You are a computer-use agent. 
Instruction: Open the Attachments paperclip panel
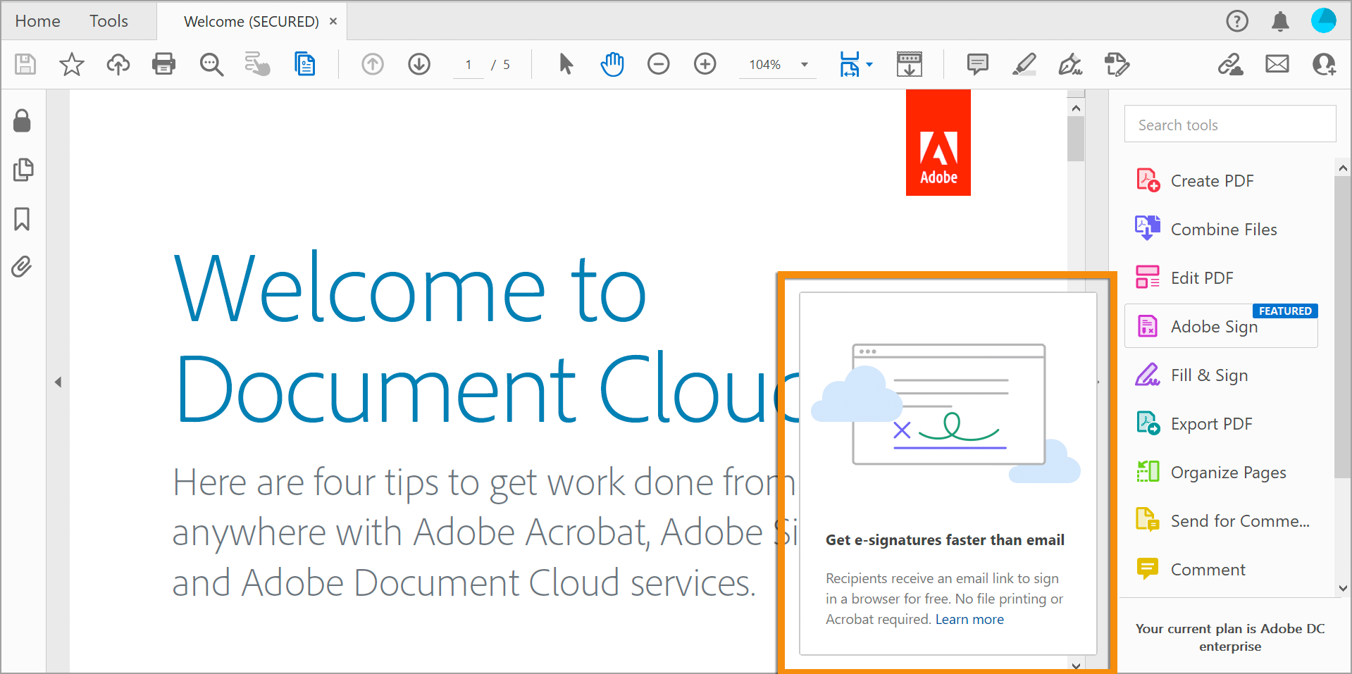coord(22,267)
